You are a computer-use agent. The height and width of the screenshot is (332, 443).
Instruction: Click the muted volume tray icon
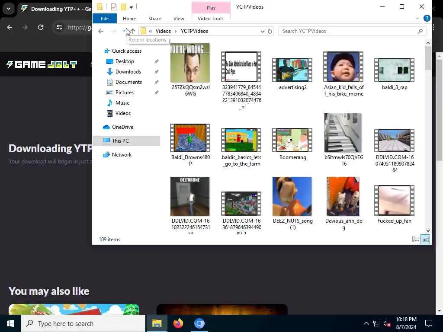point(387,324)
